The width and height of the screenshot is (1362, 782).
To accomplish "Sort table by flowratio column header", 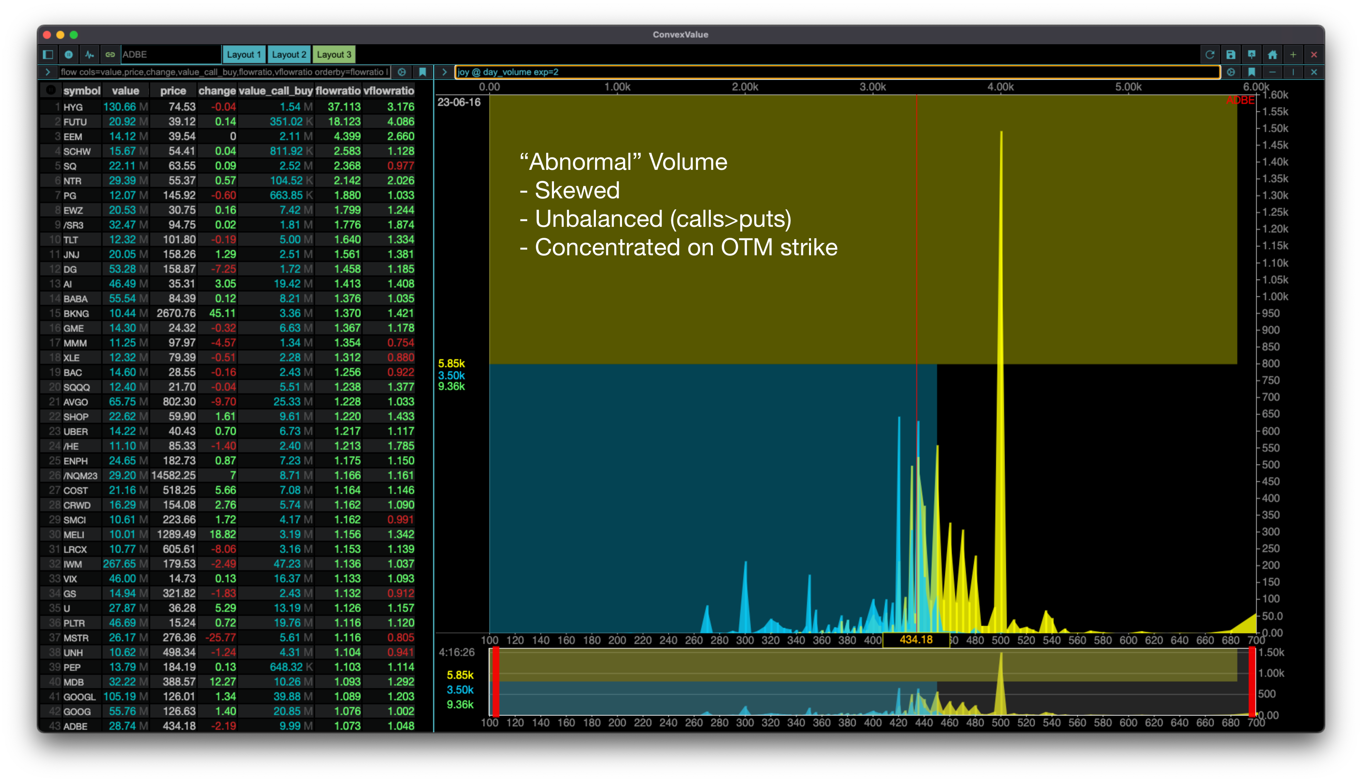I will pyautogui.click(x=337, y=91).
